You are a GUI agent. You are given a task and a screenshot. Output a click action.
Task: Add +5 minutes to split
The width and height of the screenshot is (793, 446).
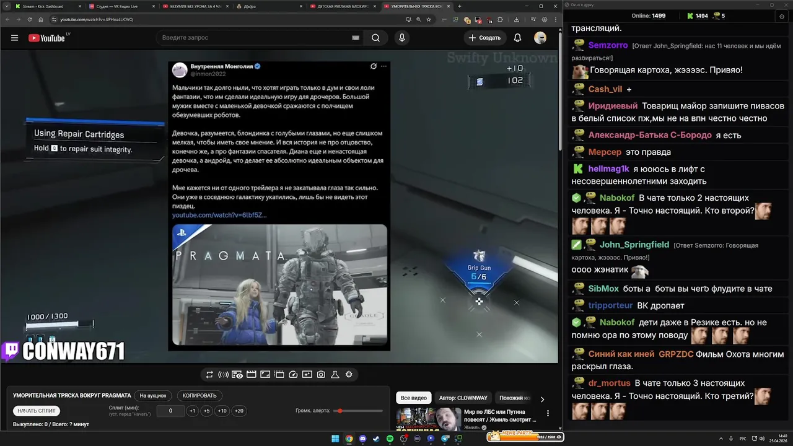206,411
